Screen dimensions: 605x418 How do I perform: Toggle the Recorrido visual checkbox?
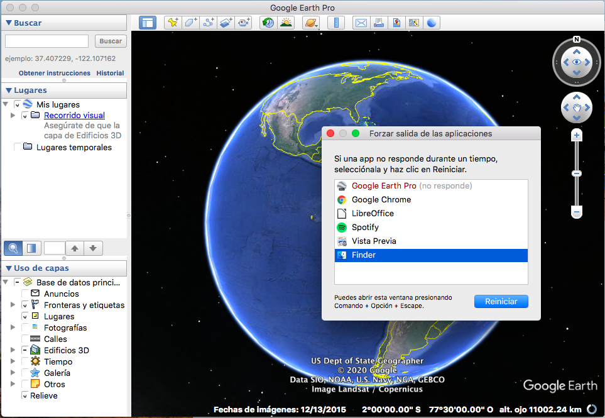tap(25, 116)
